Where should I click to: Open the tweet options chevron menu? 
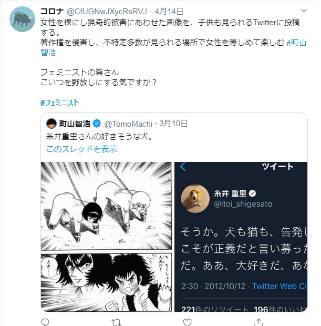pos(304,10)
